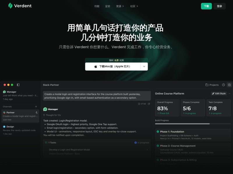Screen dimensions: 233x174
Task: Copy the message using copy icon
Action: [x=149, y=104]
